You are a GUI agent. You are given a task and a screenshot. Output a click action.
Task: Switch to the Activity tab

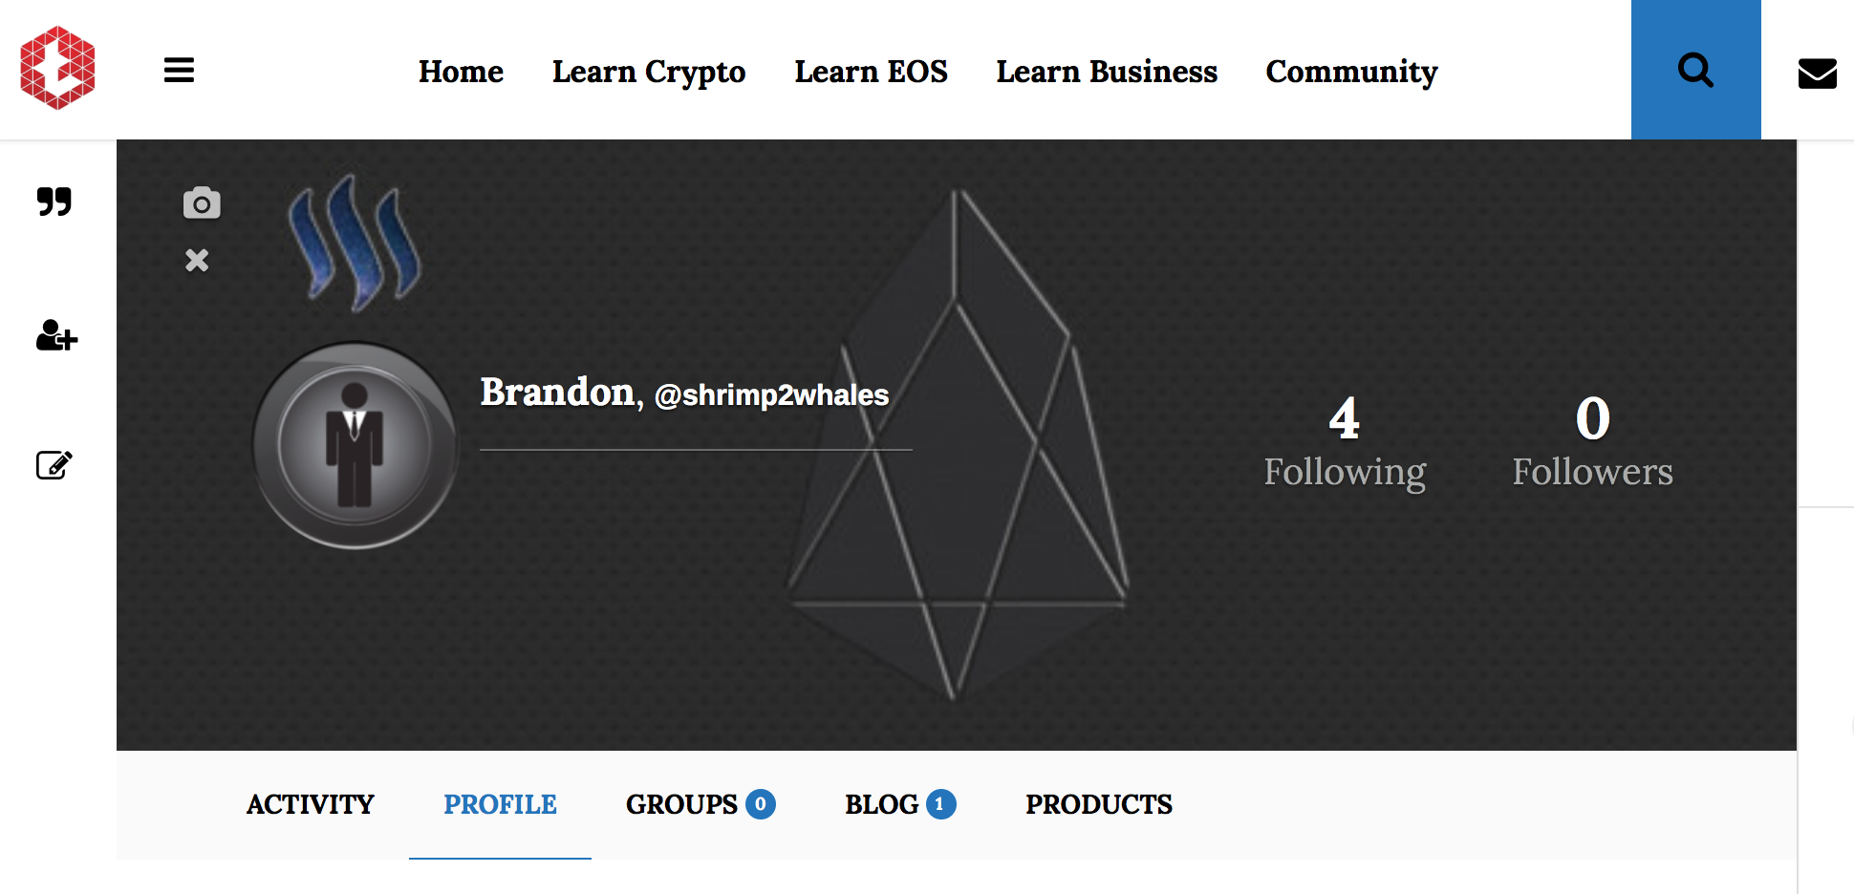pos(310,805)
